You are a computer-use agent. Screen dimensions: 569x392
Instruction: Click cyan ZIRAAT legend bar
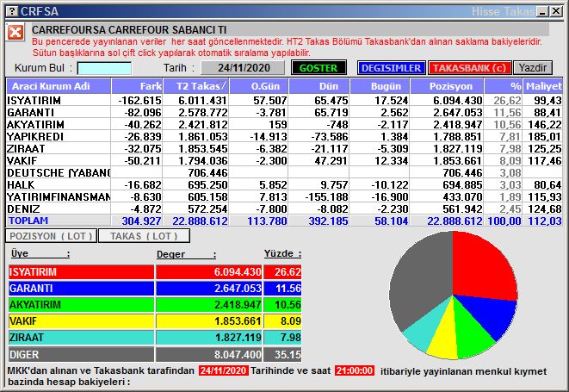(x=81, y=337)
